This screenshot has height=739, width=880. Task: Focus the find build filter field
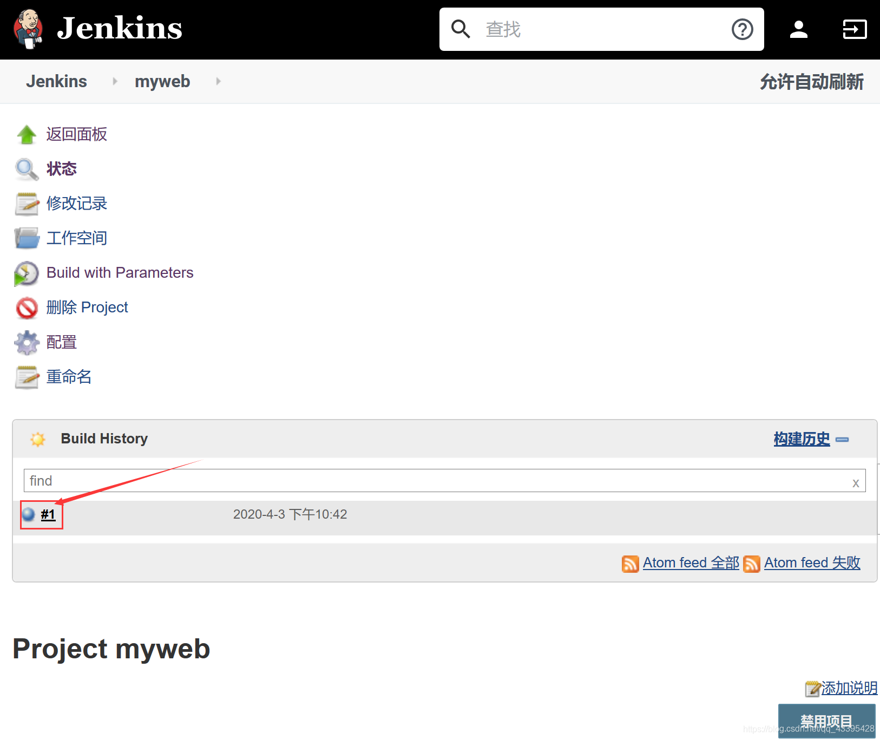click(444, 481)
